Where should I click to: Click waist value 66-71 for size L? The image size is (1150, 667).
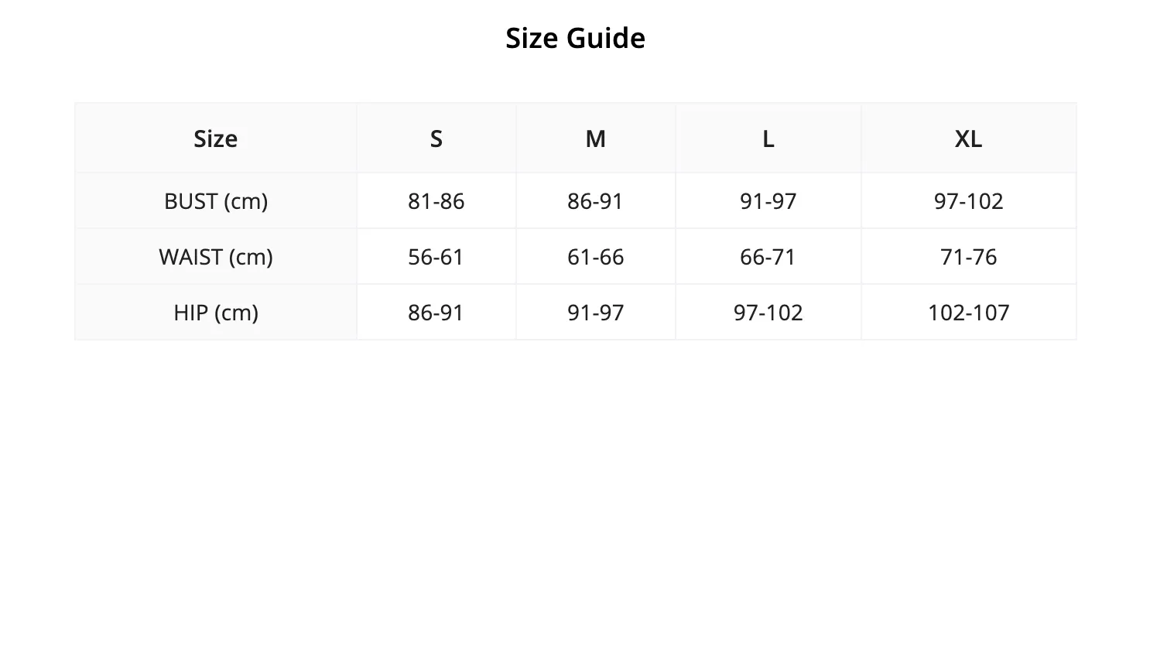pyautogui.click(x=768, y=257)
